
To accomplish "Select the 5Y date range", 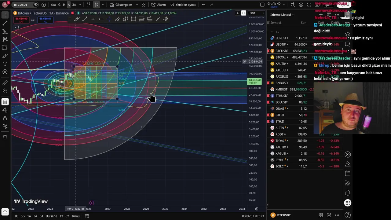I will [x=67, y=216].
